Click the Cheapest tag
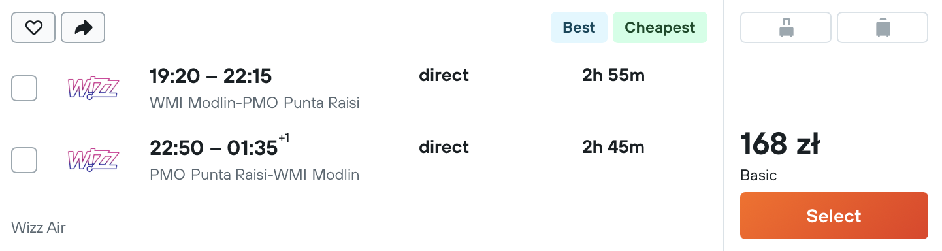942x251 pixels. click(x=660, y=27)
